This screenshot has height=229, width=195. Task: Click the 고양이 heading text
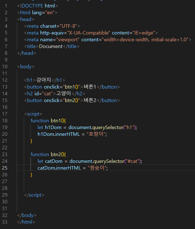[63, 94]
